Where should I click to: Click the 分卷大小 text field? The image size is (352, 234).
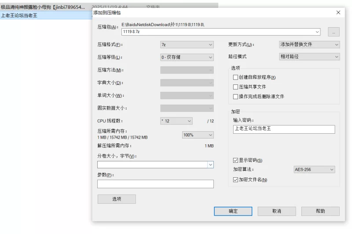152,165
